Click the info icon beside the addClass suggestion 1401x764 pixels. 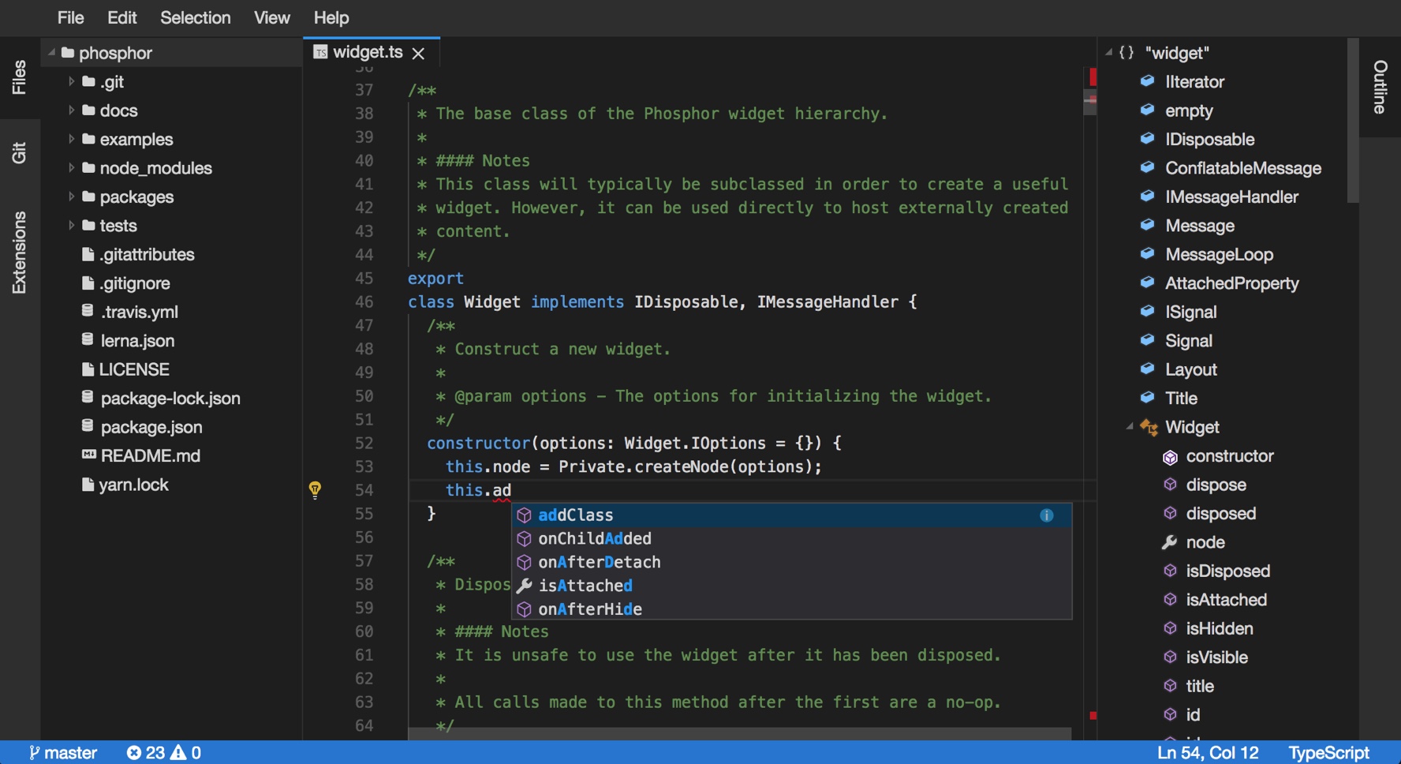click(x=1046, y=515)
